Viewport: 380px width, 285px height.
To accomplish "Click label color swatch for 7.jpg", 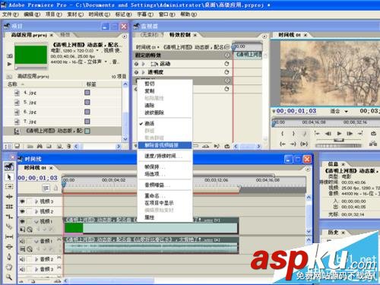I will (x=87, y=122).
